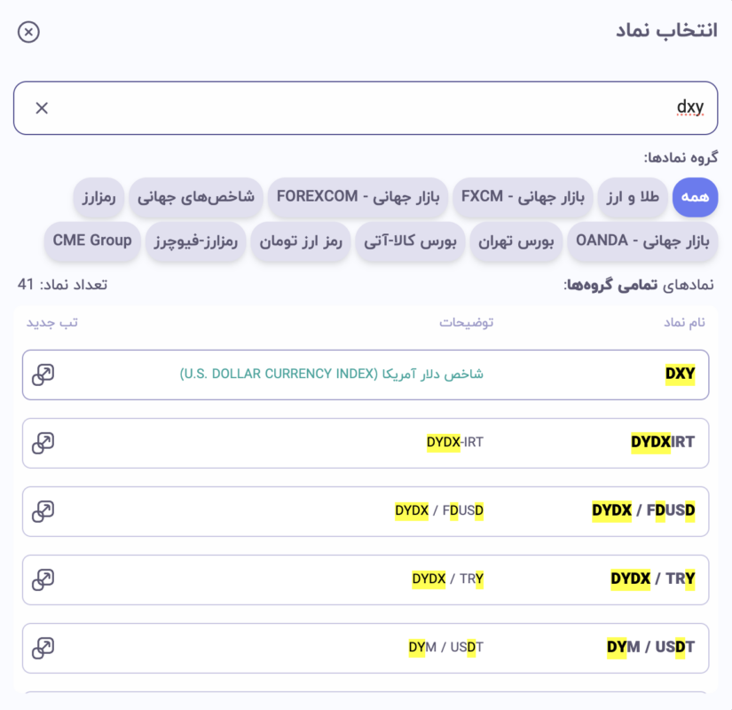Choose the بورس کالا-آتی group
The width and height of the screenshot is (732, 710).
tap(409, 241)
